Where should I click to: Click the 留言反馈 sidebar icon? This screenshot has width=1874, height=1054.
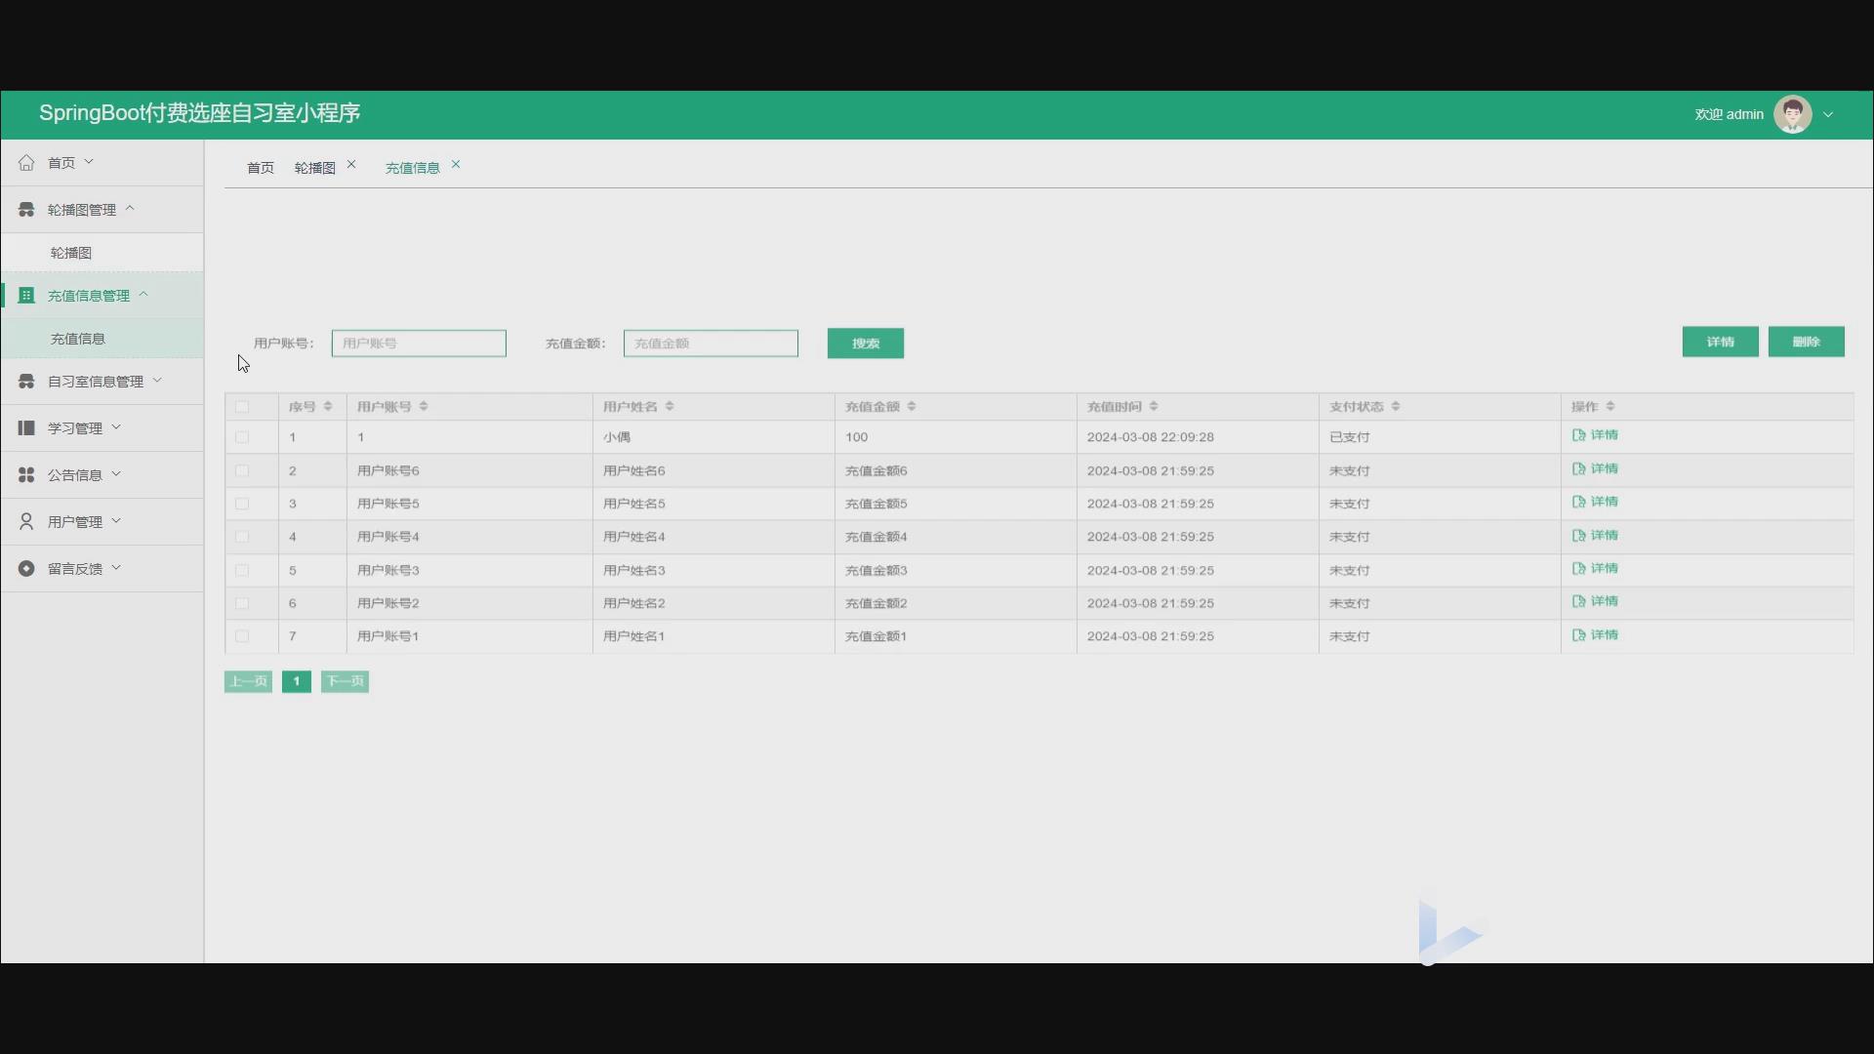26,569
